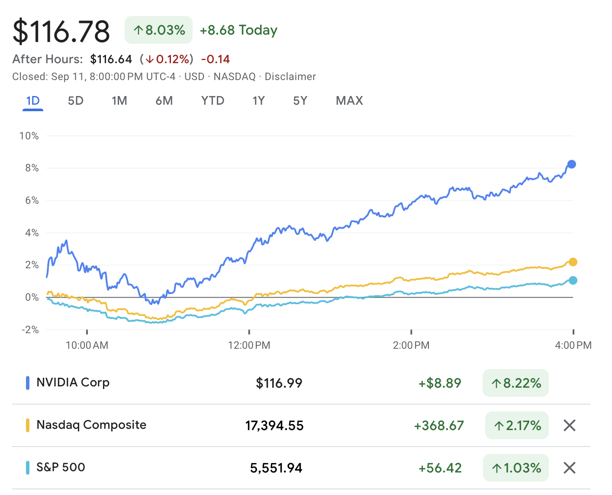Open the Disclaimer link
The height and width of the screenshot is (495, 612).
(x=290, y=77)
